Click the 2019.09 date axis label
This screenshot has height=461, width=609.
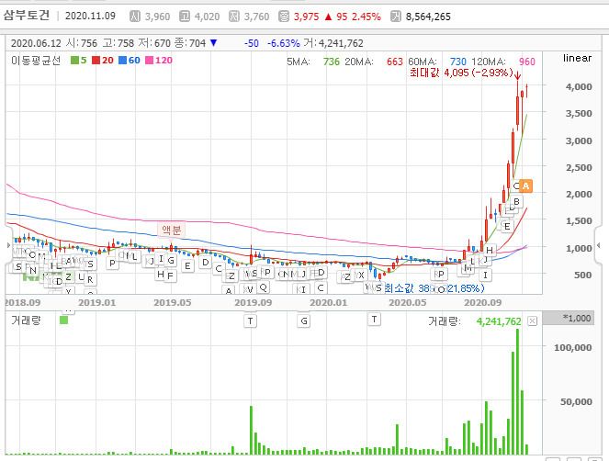[x=254, y=302]
